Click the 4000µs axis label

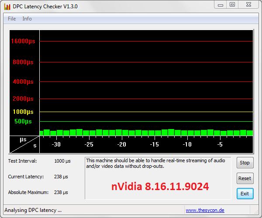pyautogui.click(x=23, y=82)
